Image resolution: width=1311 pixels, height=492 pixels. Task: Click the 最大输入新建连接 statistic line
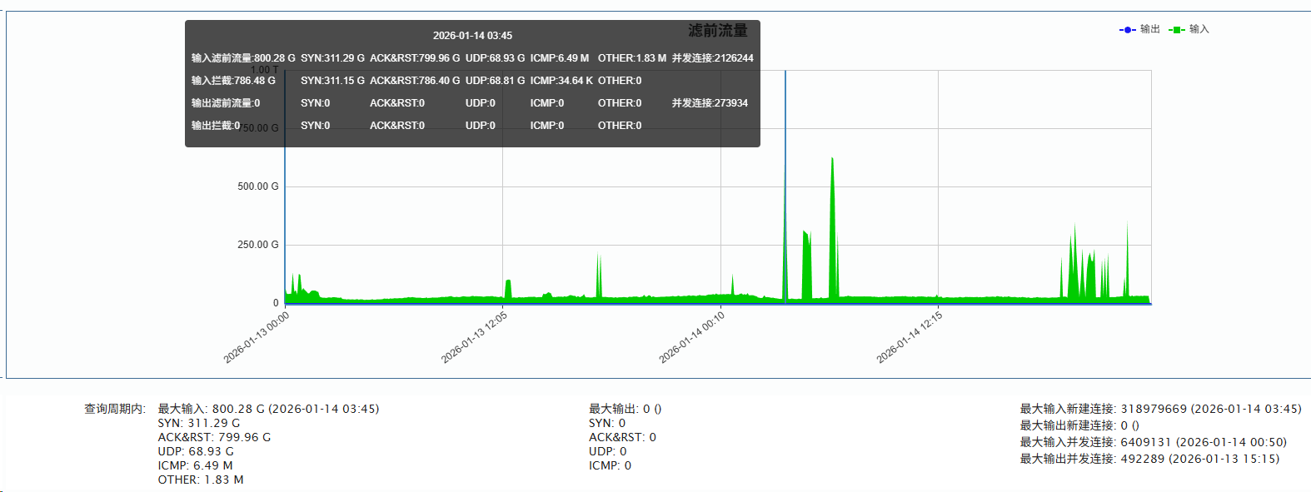(1160, 409)
